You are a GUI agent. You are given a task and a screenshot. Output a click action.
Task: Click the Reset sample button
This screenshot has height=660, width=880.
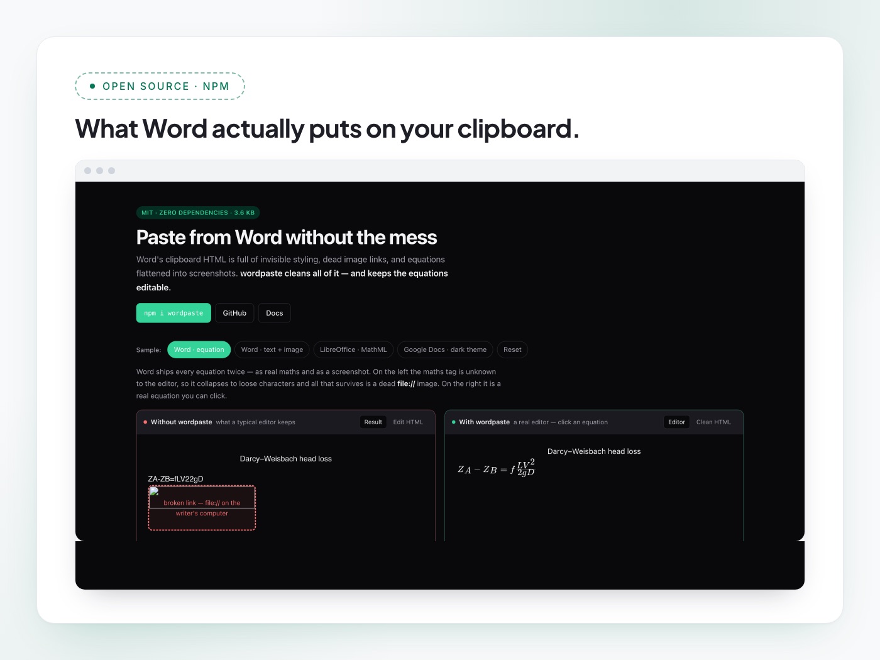[x=512, y=349]
